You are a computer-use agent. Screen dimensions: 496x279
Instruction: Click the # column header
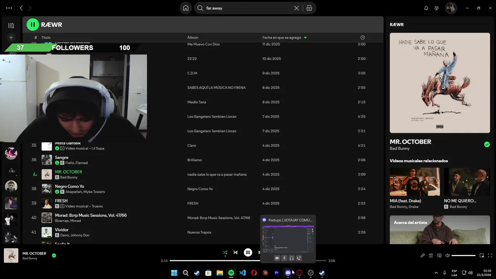[36, 38]
